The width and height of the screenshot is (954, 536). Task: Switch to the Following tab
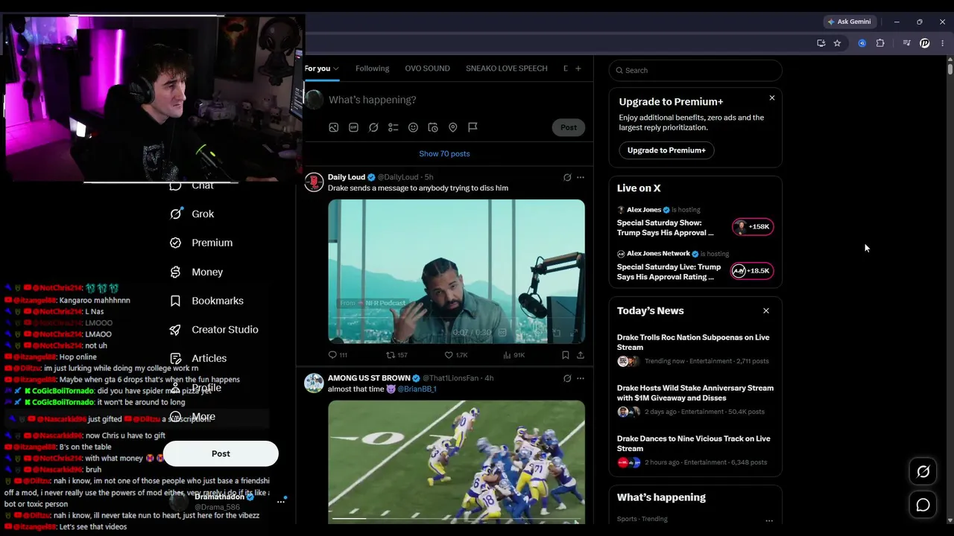[372, 68]
